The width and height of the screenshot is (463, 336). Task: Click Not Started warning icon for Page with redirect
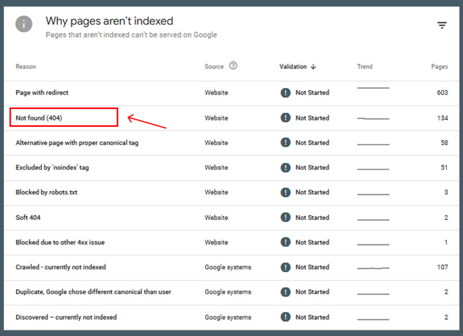285,92
